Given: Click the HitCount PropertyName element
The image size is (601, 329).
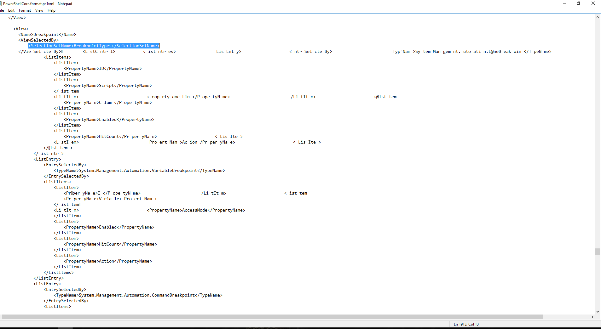Looking at the screenshot, I should 110,244.
